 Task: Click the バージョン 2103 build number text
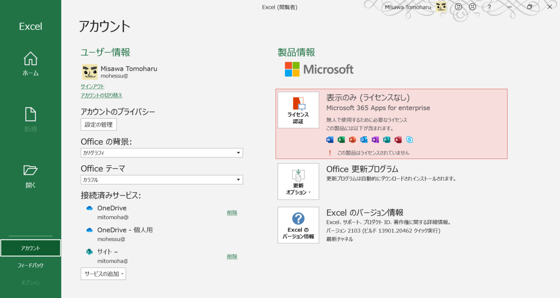click(383, 231)
